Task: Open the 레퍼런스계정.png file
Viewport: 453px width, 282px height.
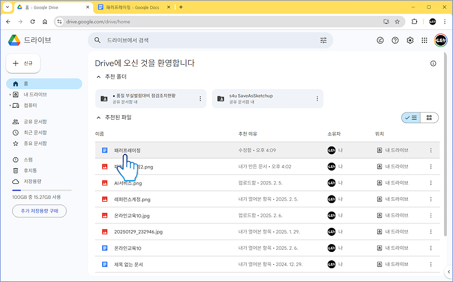Action: 132,200
